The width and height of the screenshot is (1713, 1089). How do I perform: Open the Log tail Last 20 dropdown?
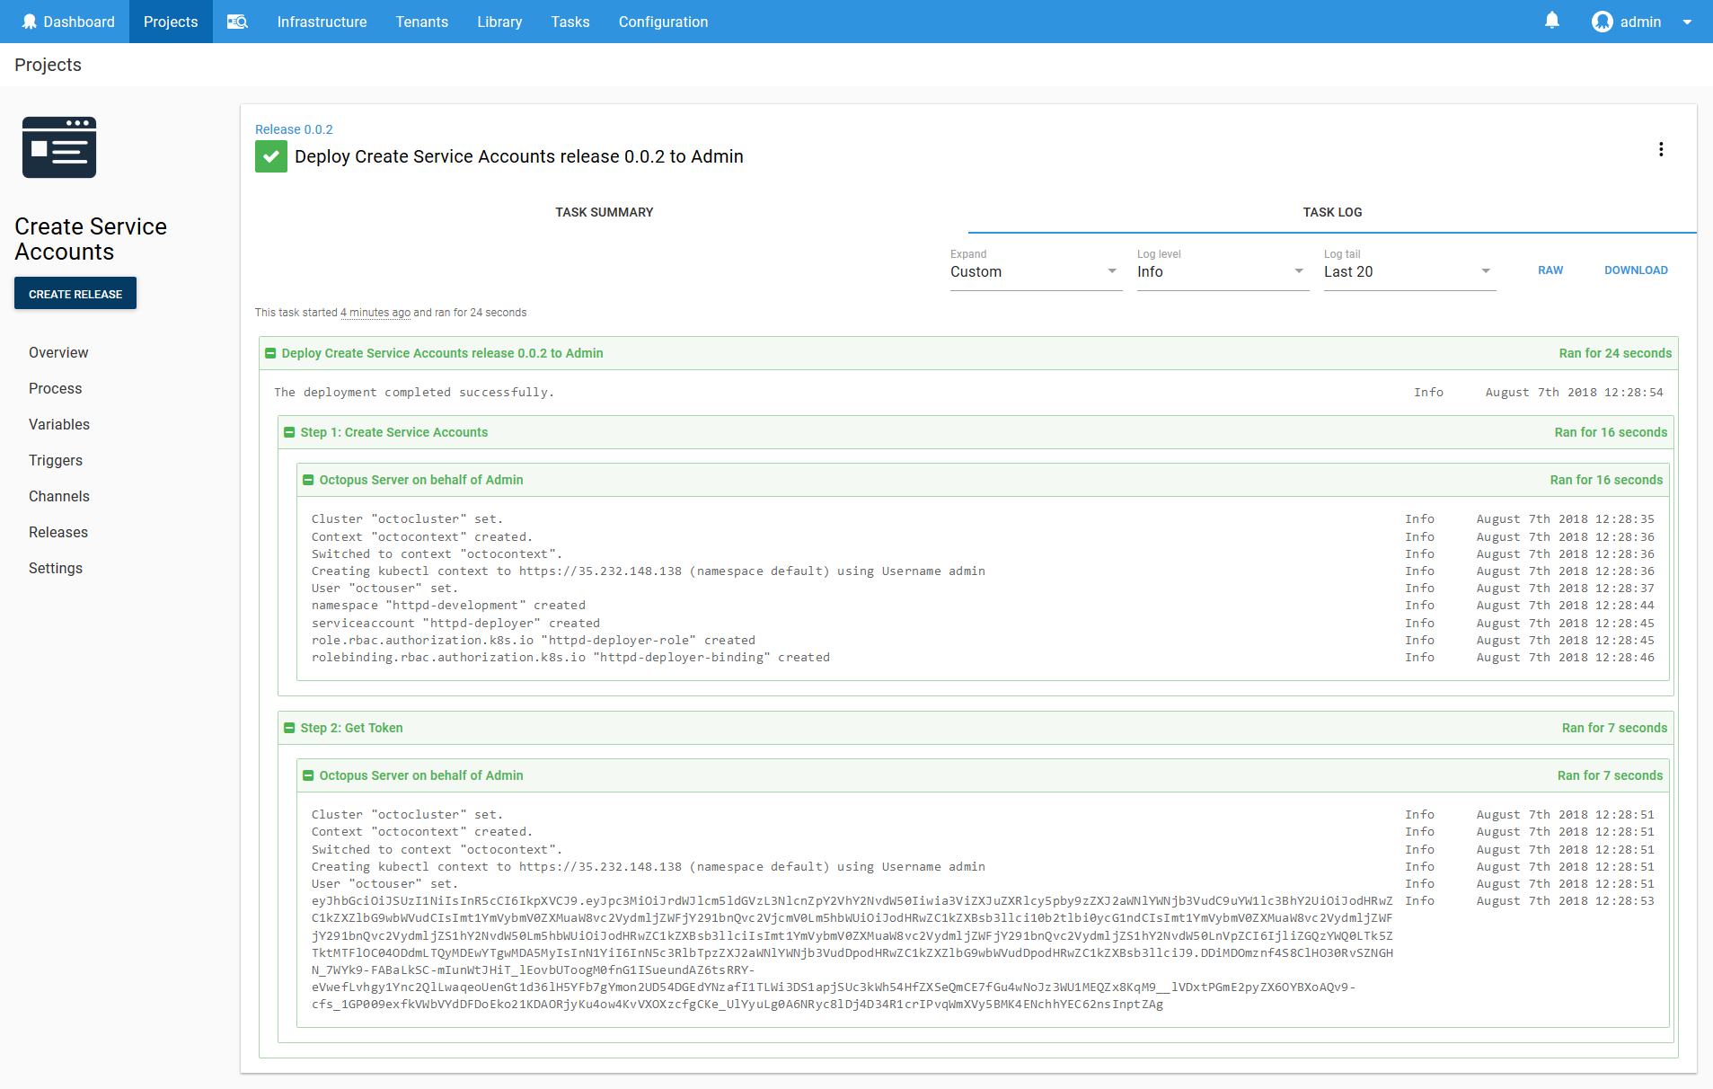pos(1408,271)
